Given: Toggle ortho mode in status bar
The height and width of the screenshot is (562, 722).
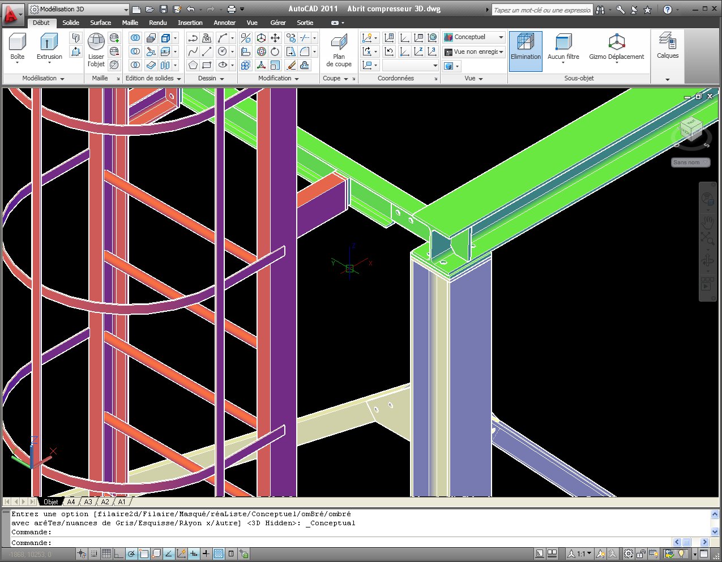Looking at the screenshot, I should 119,554.
